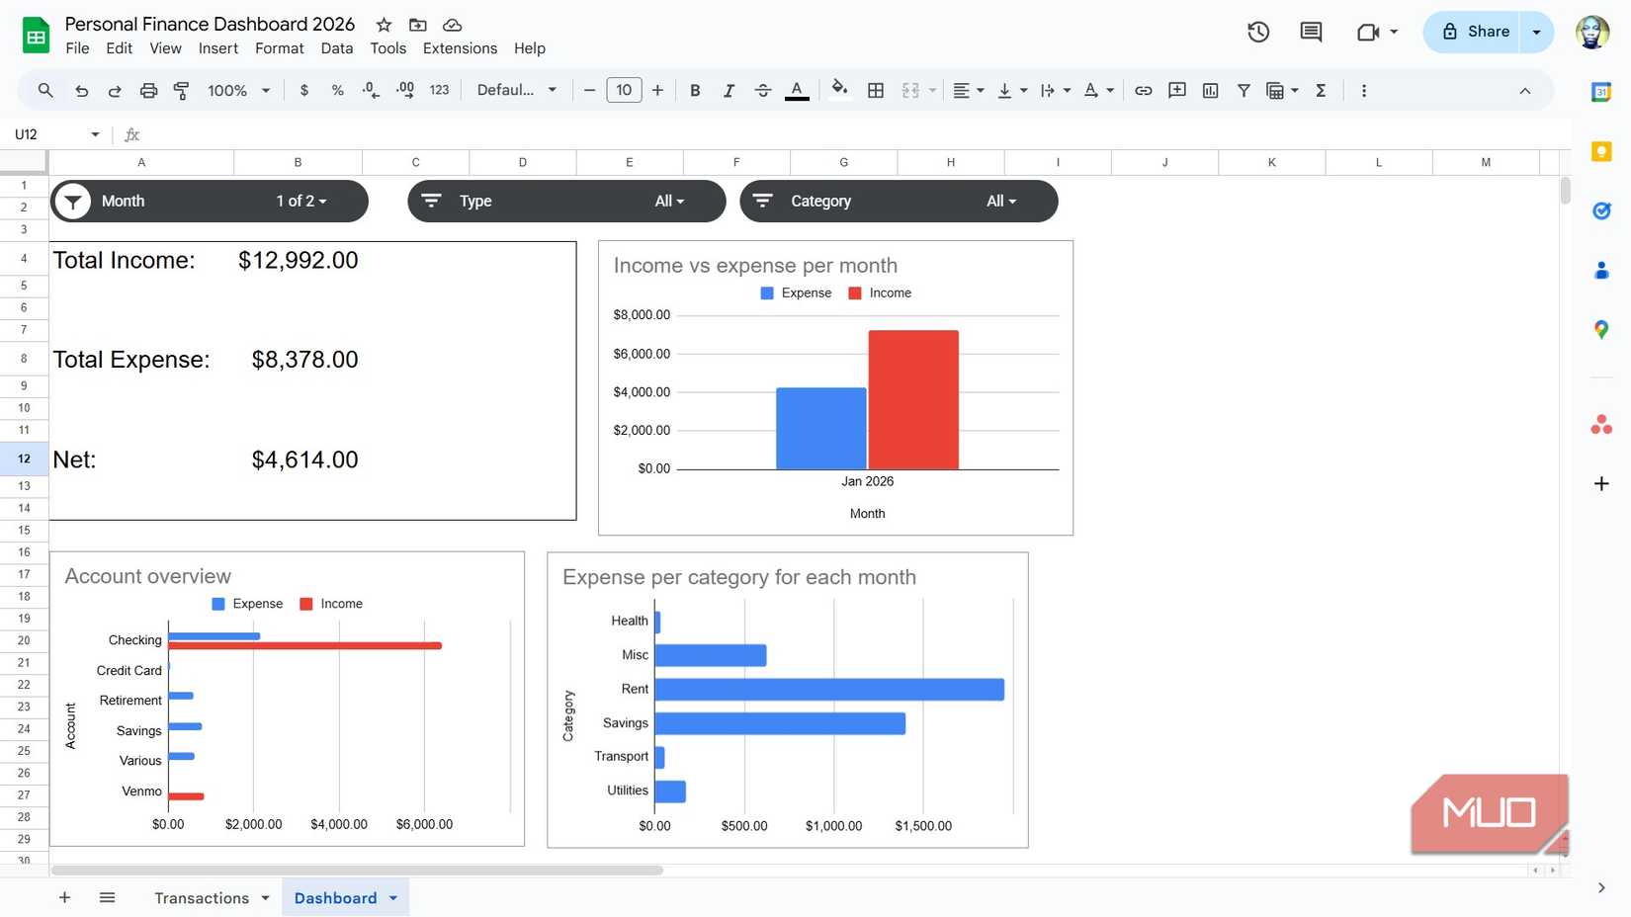Open the Extensions menu

(x=460, y=48)
